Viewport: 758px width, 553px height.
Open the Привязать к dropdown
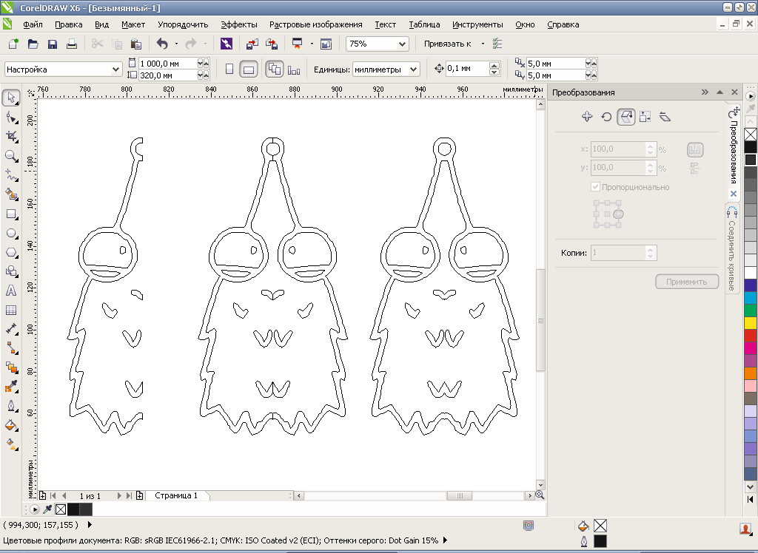[483, 44]
